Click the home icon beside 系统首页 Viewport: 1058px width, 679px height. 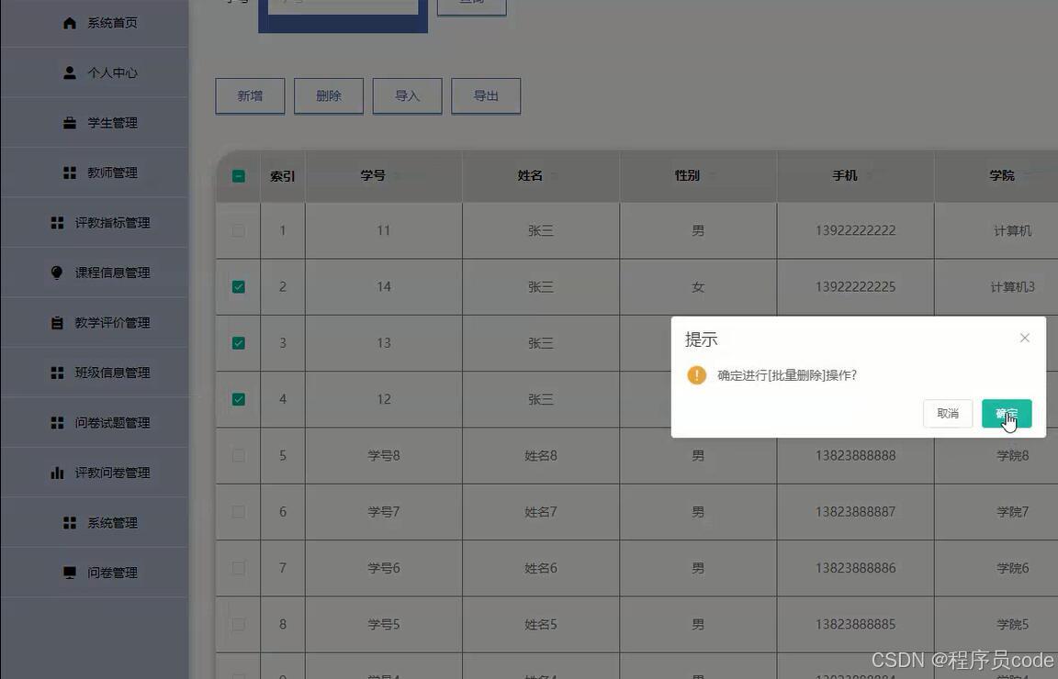tap(70, 23)
